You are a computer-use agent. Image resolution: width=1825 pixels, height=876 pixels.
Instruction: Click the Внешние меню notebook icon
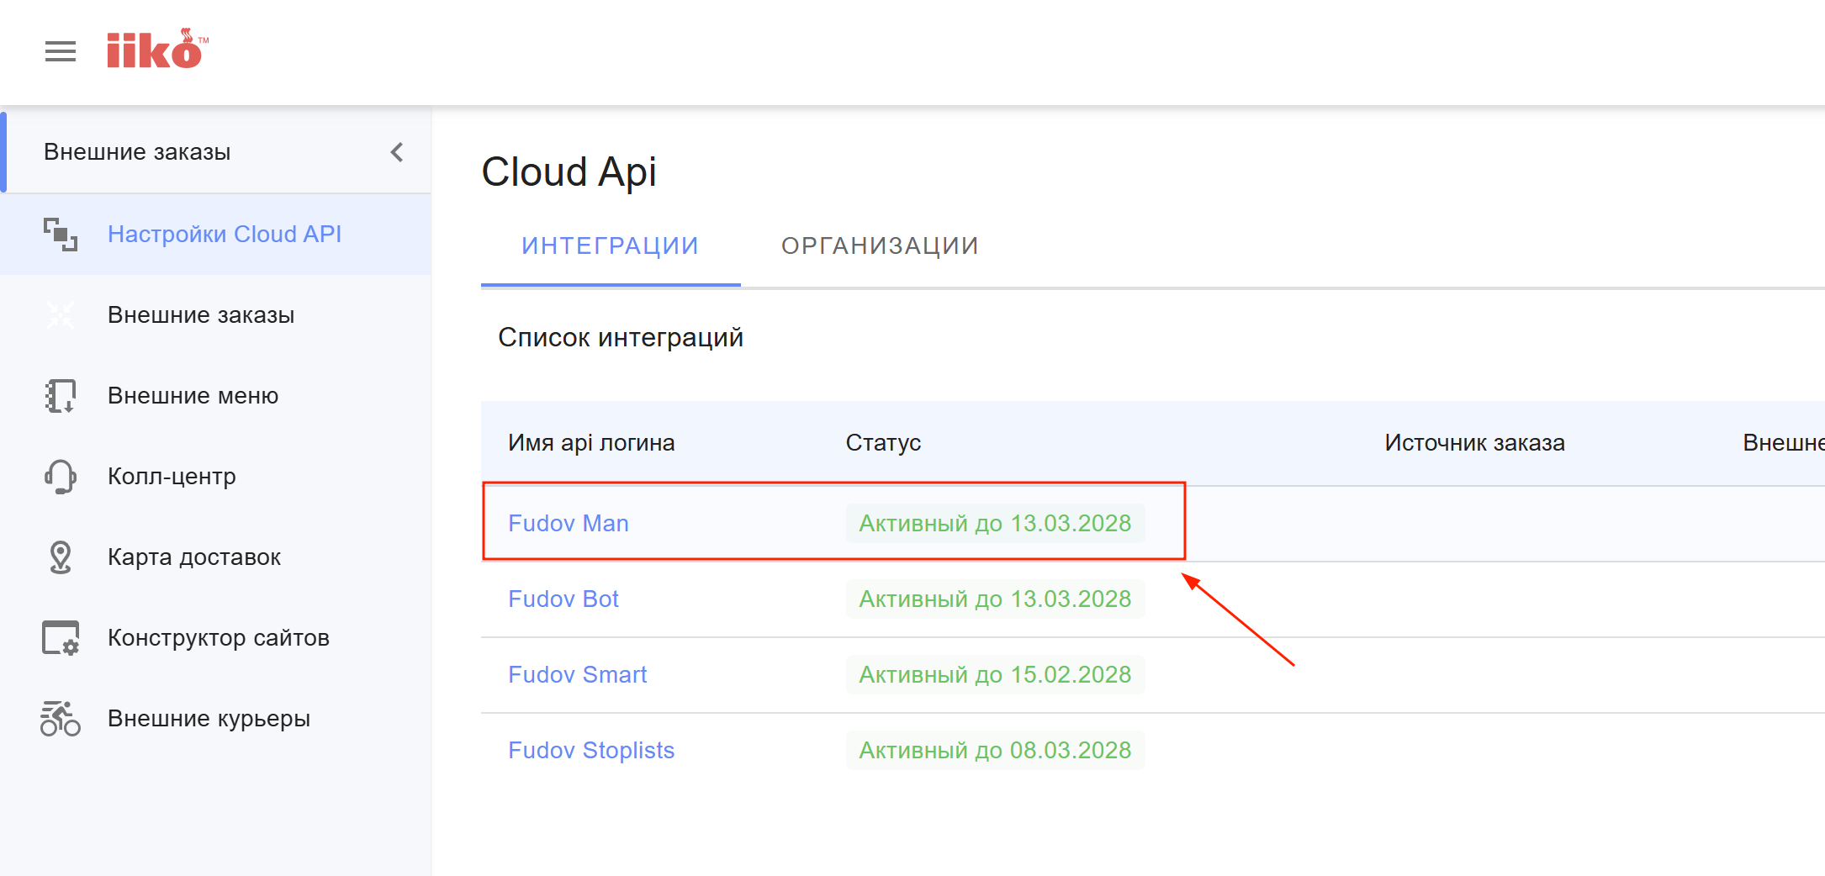click(x=60, y=396)
